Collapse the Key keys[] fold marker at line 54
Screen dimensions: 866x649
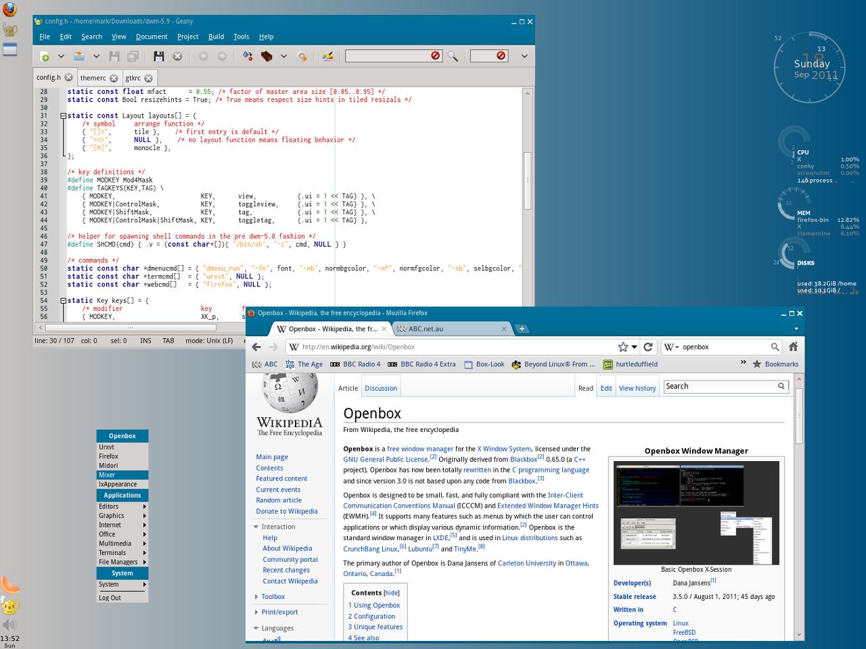[x=63, y=300]
